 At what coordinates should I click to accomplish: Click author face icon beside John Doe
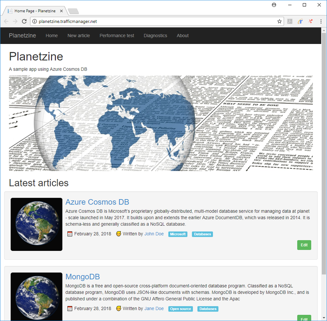tap(119, 234)
